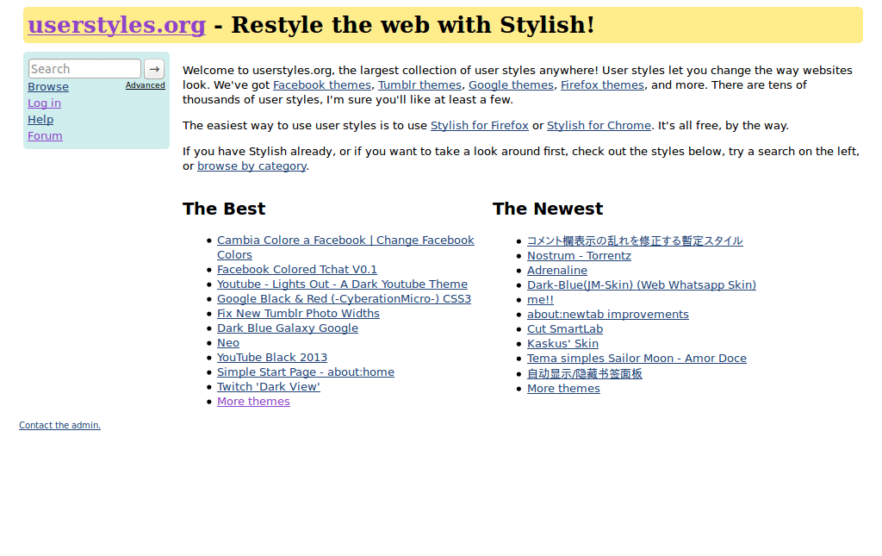Viewport: 882px width, 556px height.
Task: Open Cut SmartLab style
Action: click(564, 328)
